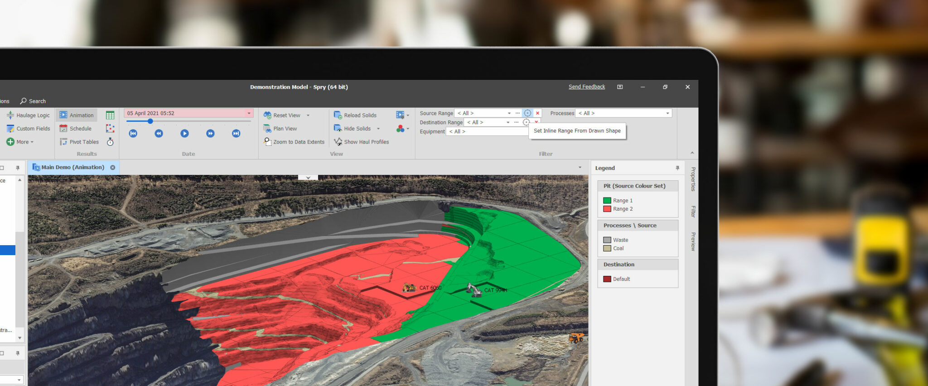Show Haul Profiles
Screen dimensions: 928x386
click(x=362, y=142)
